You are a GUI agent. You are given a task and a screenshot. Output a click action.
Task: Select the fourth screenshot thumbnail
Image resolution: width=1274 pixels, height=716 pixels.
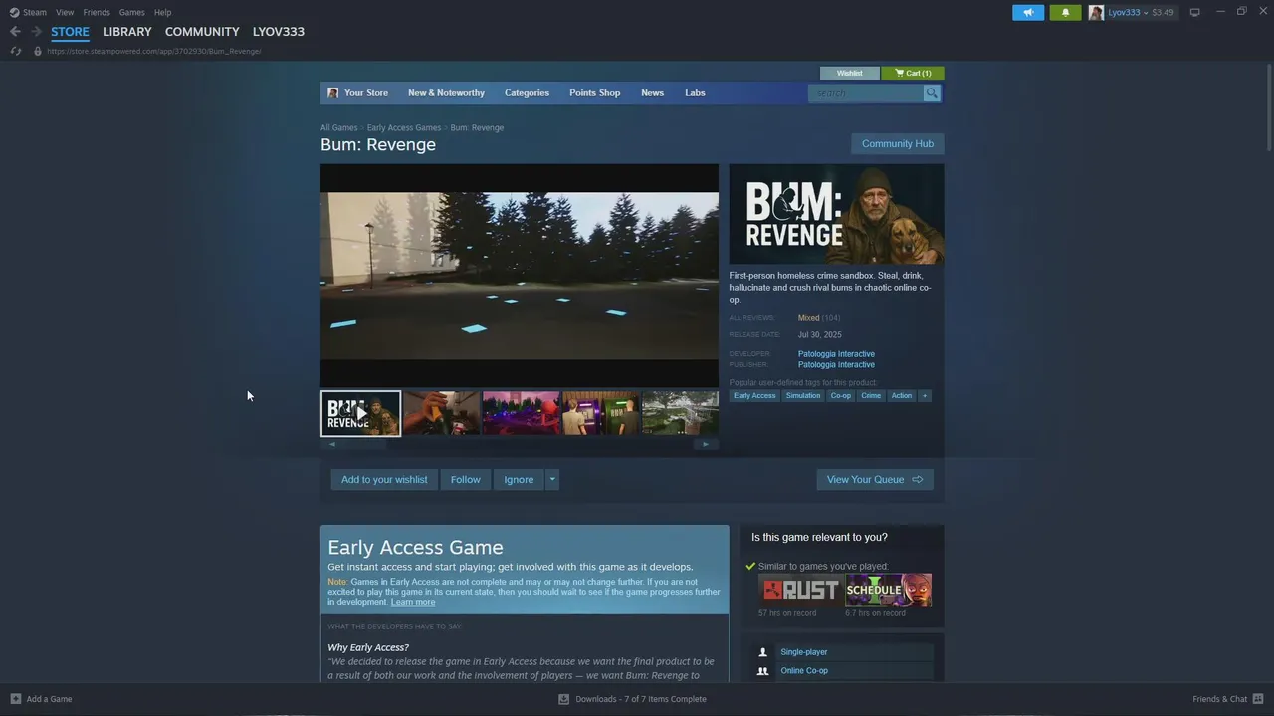tap(600, 413)
